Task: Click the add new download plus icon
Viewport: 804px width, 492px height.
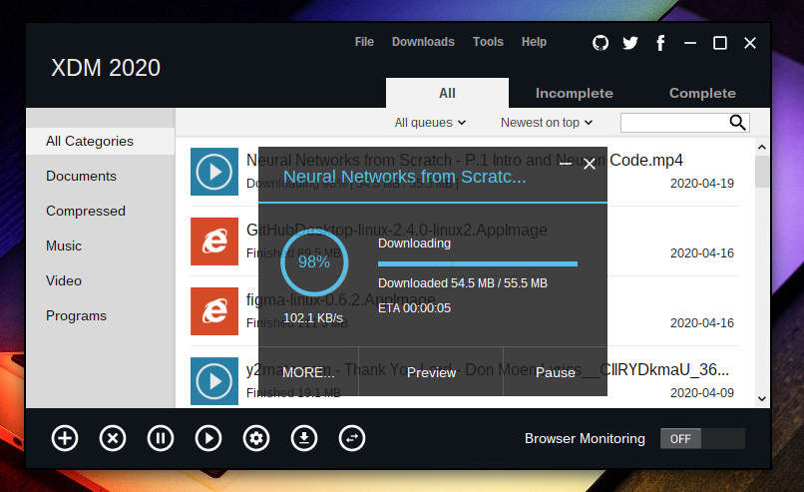Action: coord(65,438)
